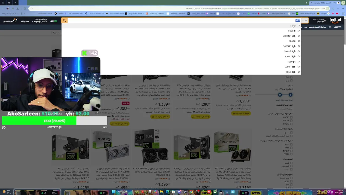346x195 pixels.
Task: Click the orange search magnifier button
Action: [64, 21]
